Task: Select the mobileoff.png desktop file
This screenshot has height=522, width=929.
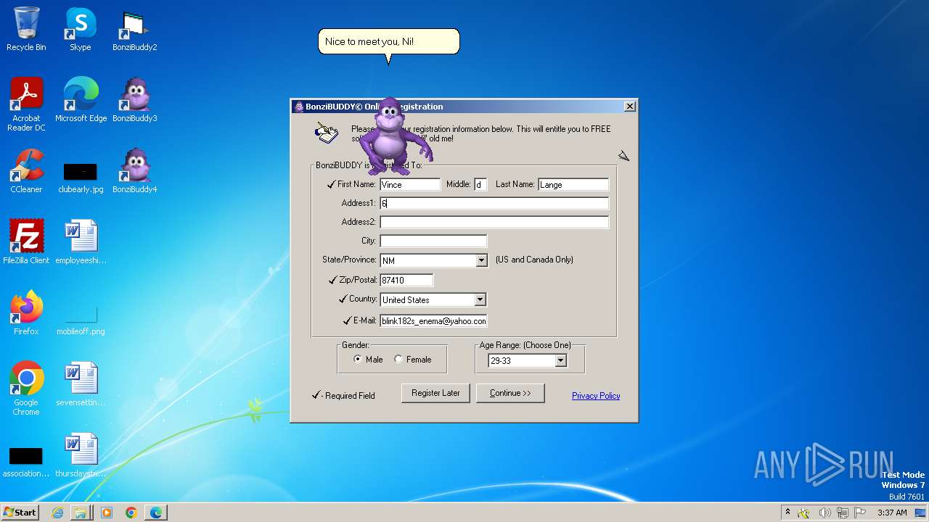Action: (81, 320)
